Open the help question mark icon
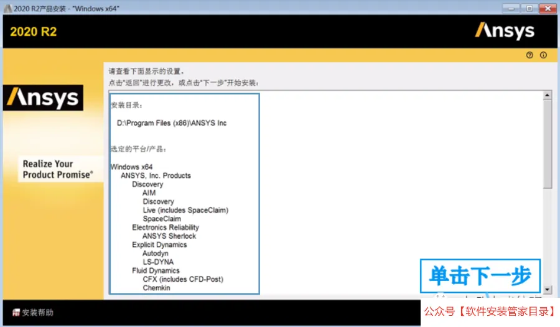Screen dimensions: 560x327 click(x=530, y=55)
